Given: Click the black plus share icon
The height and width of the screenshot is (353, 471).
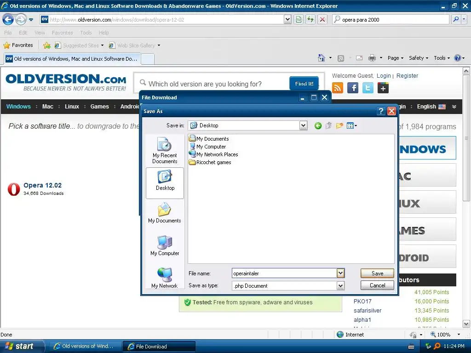Looking at the screenshot, I should point(383,88).
